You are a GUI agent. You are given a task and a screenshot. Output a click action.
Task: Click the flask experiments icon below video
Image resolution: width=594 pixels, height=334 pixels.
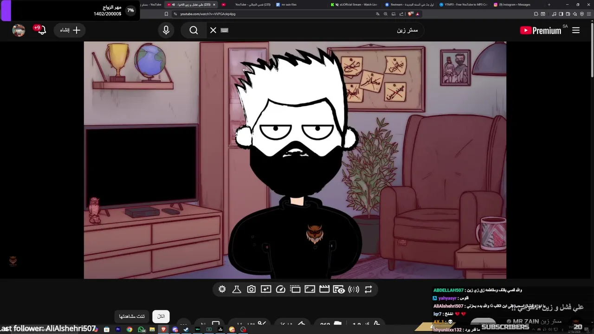coord(237,289)
